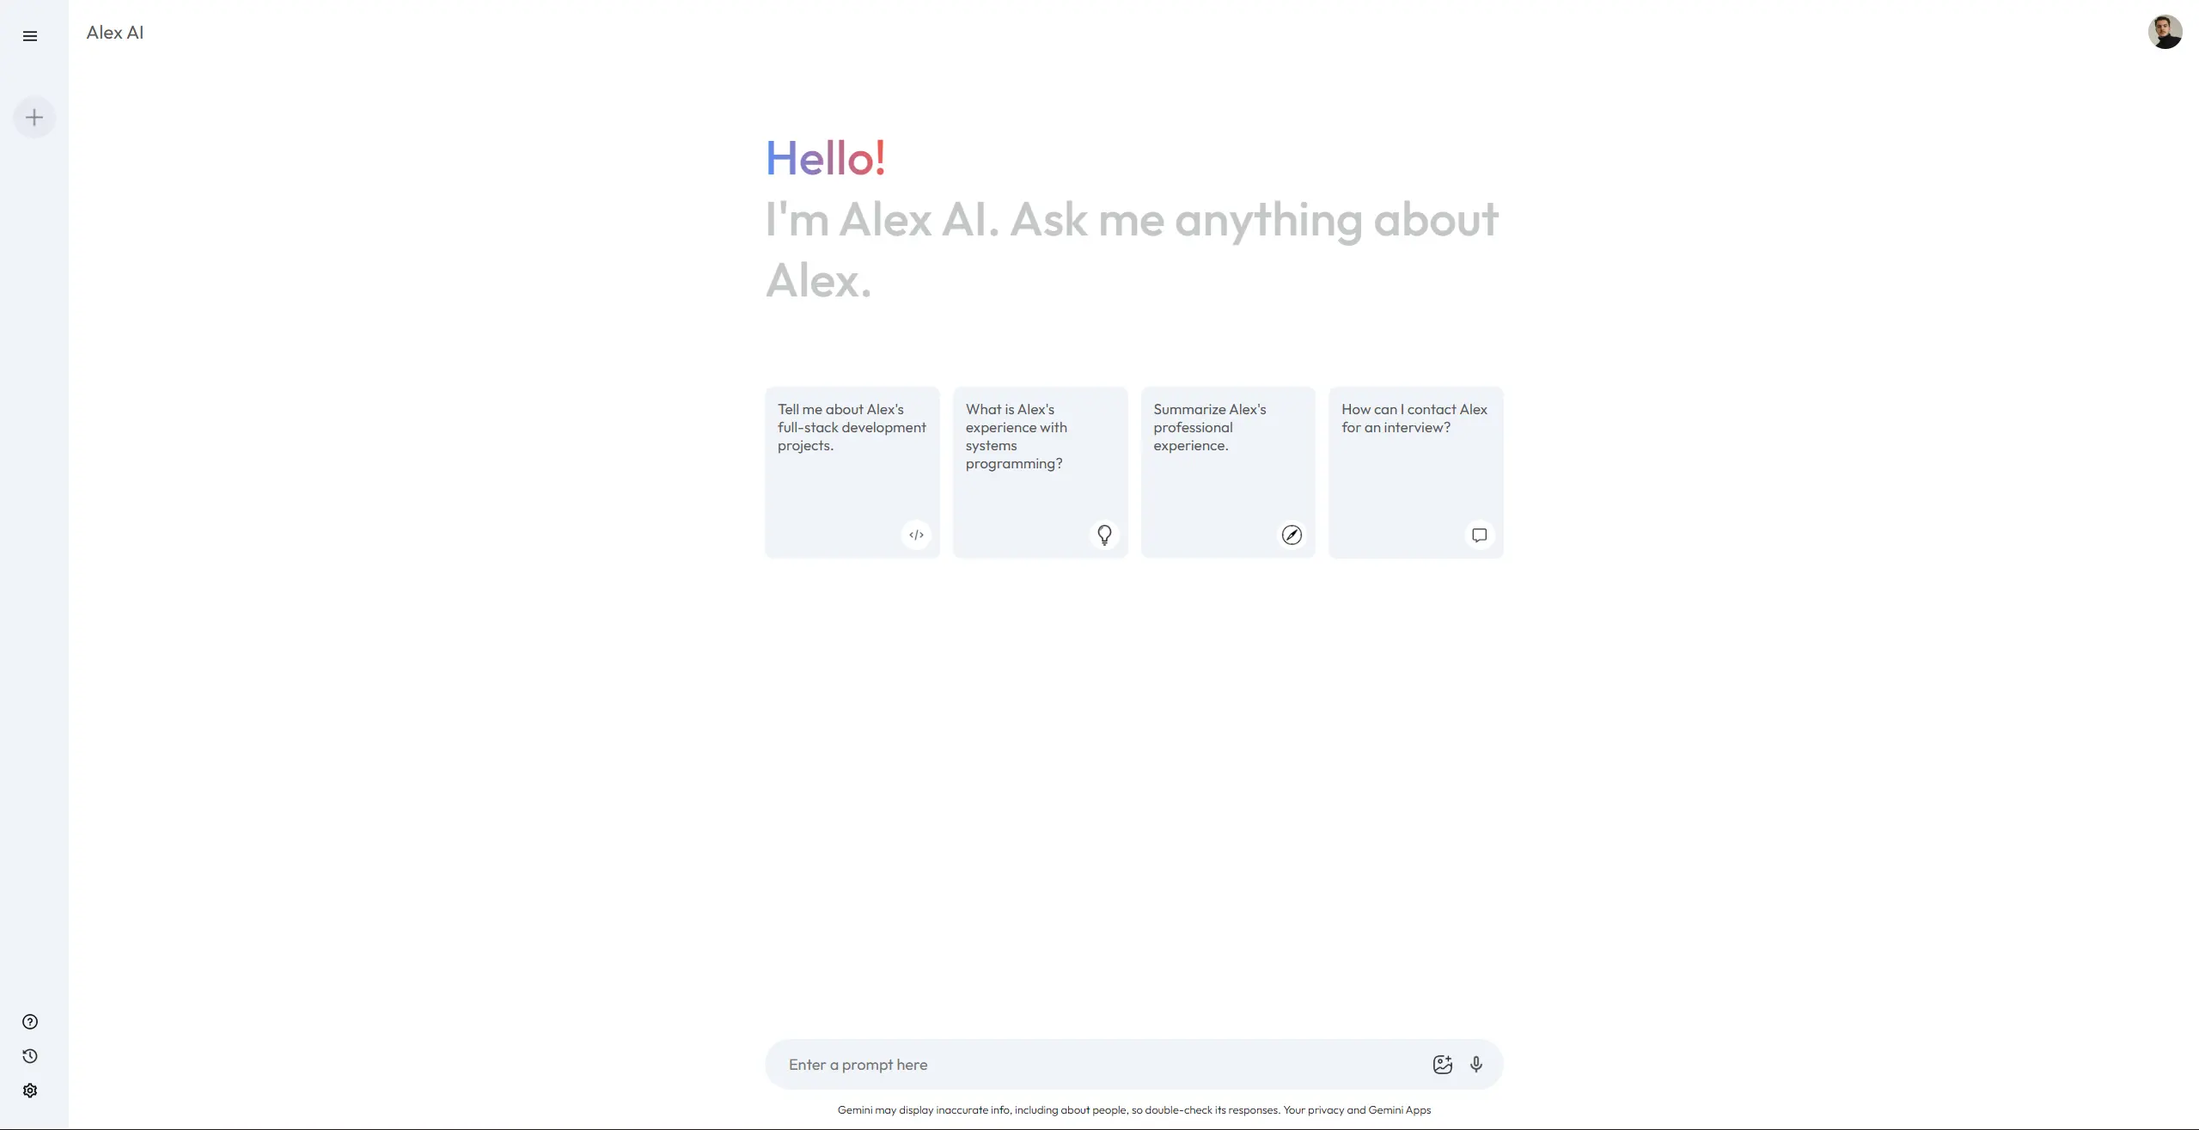Click the compass icon on the professional experience card
The height and width of the screenshot is (1130, 2199).
(1292, 534)
